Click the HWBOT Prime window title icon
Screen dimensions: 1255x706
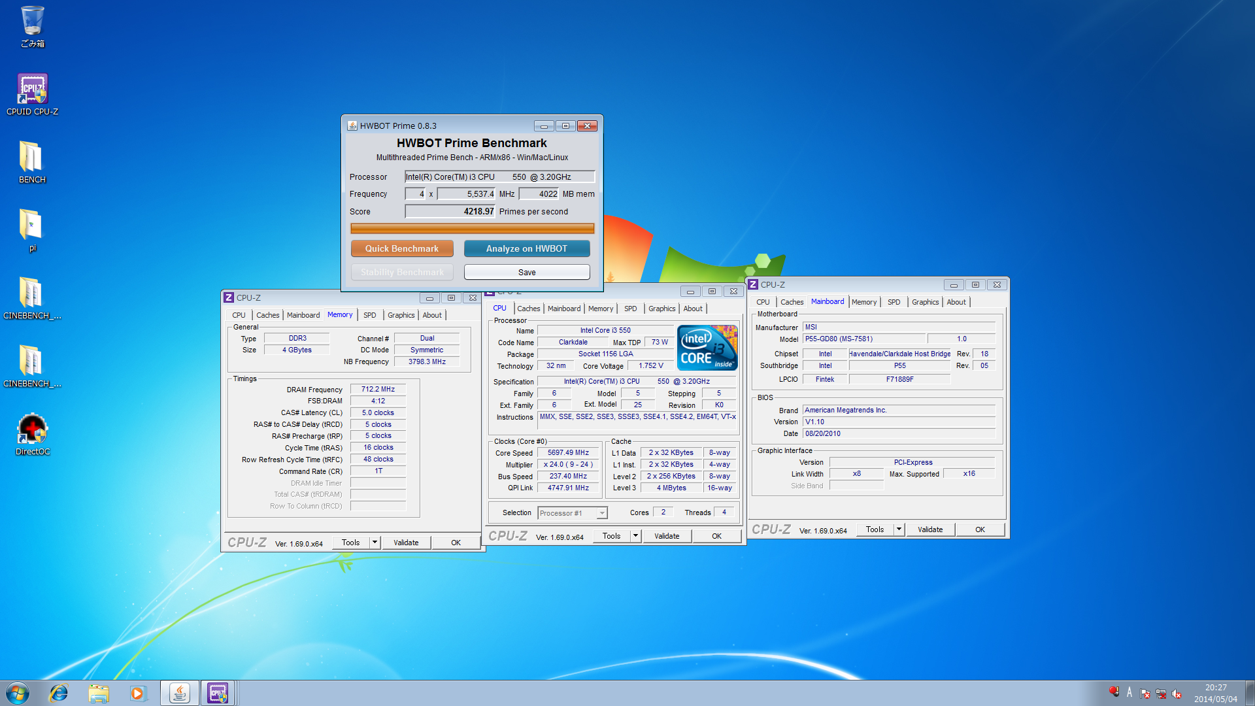tap(352, 126)
